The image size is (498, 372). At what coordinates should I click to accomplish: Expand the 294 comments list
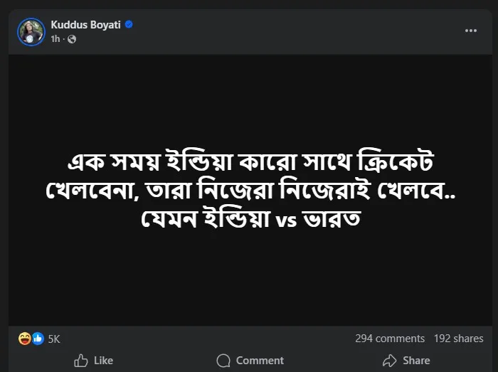click(390, 339)
